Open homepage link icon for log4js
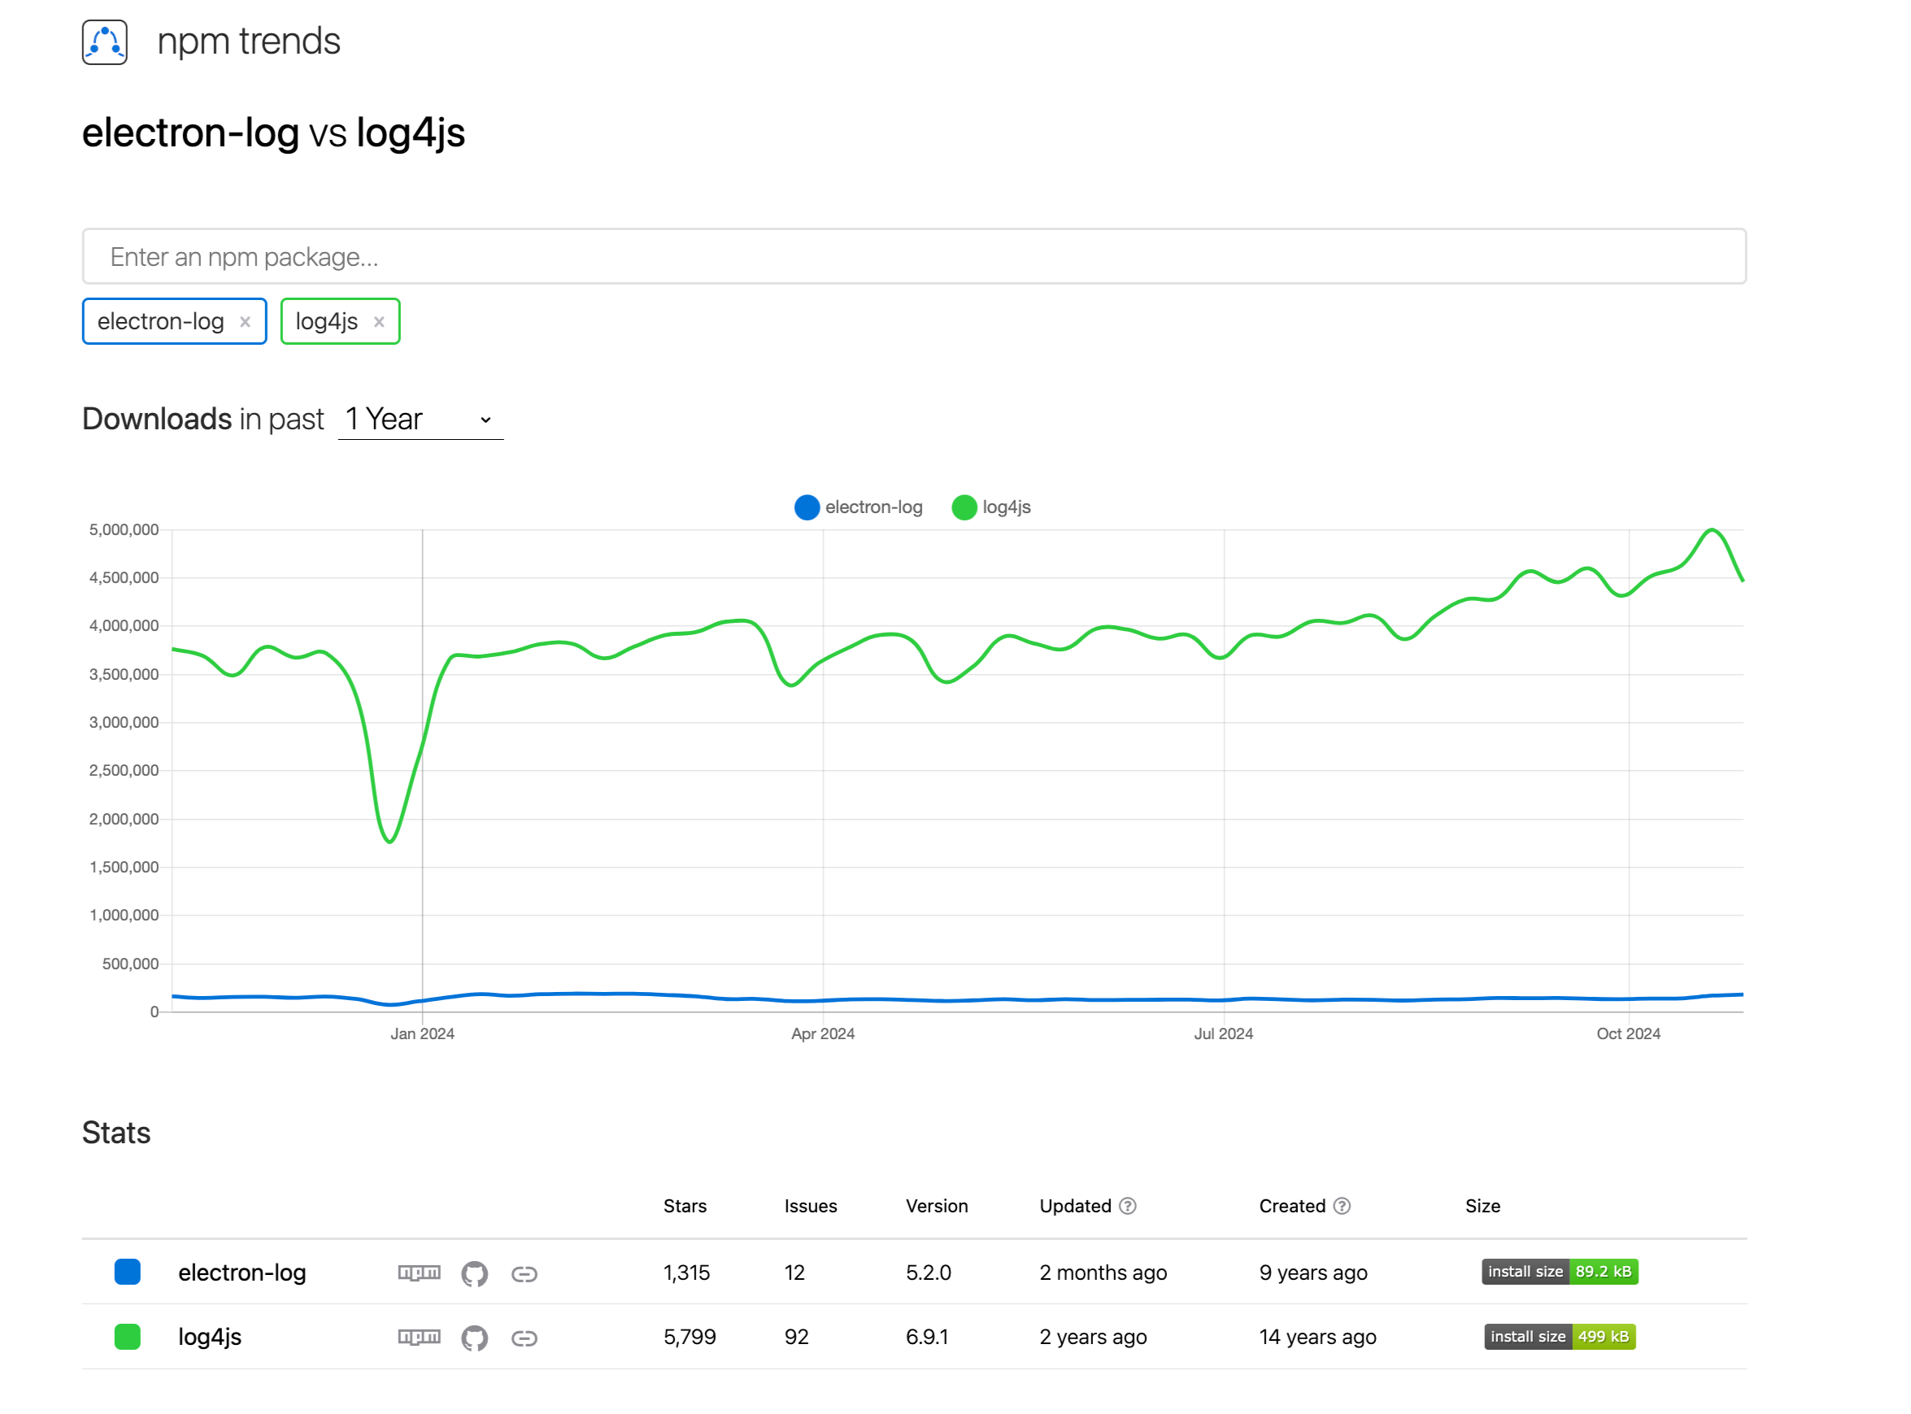Viewport: 1911px width, 1414px height. click(525, 1338)
